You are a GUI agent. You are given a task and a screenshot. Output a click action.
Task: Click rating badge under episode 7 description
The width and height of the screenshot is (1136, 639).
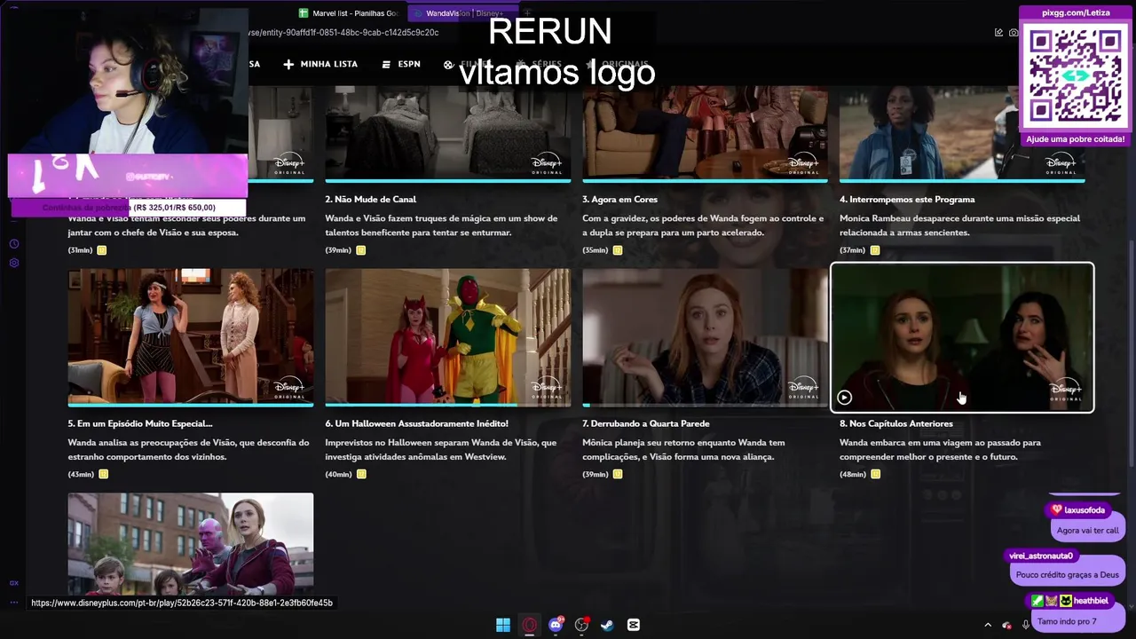coord(618,474)
